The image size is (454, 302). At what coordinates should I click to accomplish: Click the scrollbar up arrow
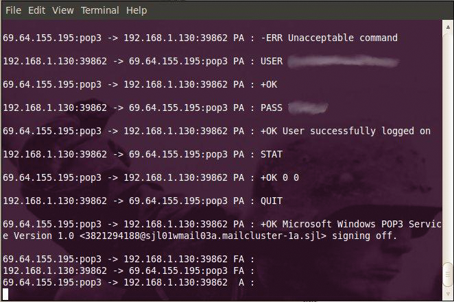click(x=447, y=27)
